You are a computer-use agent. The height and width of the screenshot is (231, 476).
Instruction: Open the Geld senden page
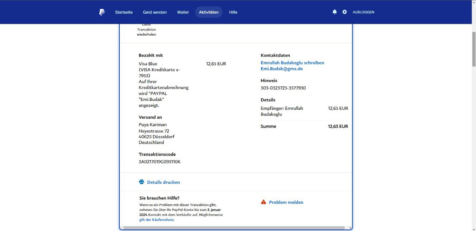tap(155, 12)
